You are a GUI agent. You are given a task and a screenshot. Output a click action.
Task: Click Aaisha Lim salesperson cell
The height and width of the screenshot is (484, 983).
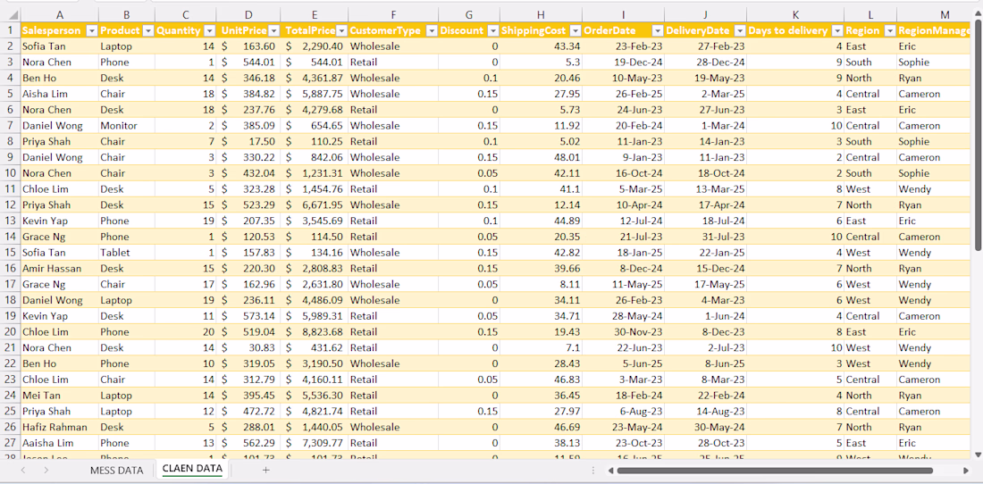pyautogui.click(x=59, y=443)
